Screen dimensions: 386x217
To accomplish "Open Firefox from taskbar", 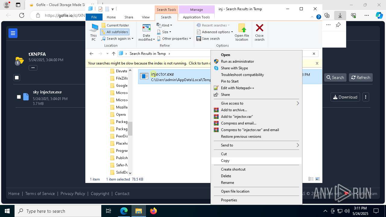I will (x=153, y=211).
